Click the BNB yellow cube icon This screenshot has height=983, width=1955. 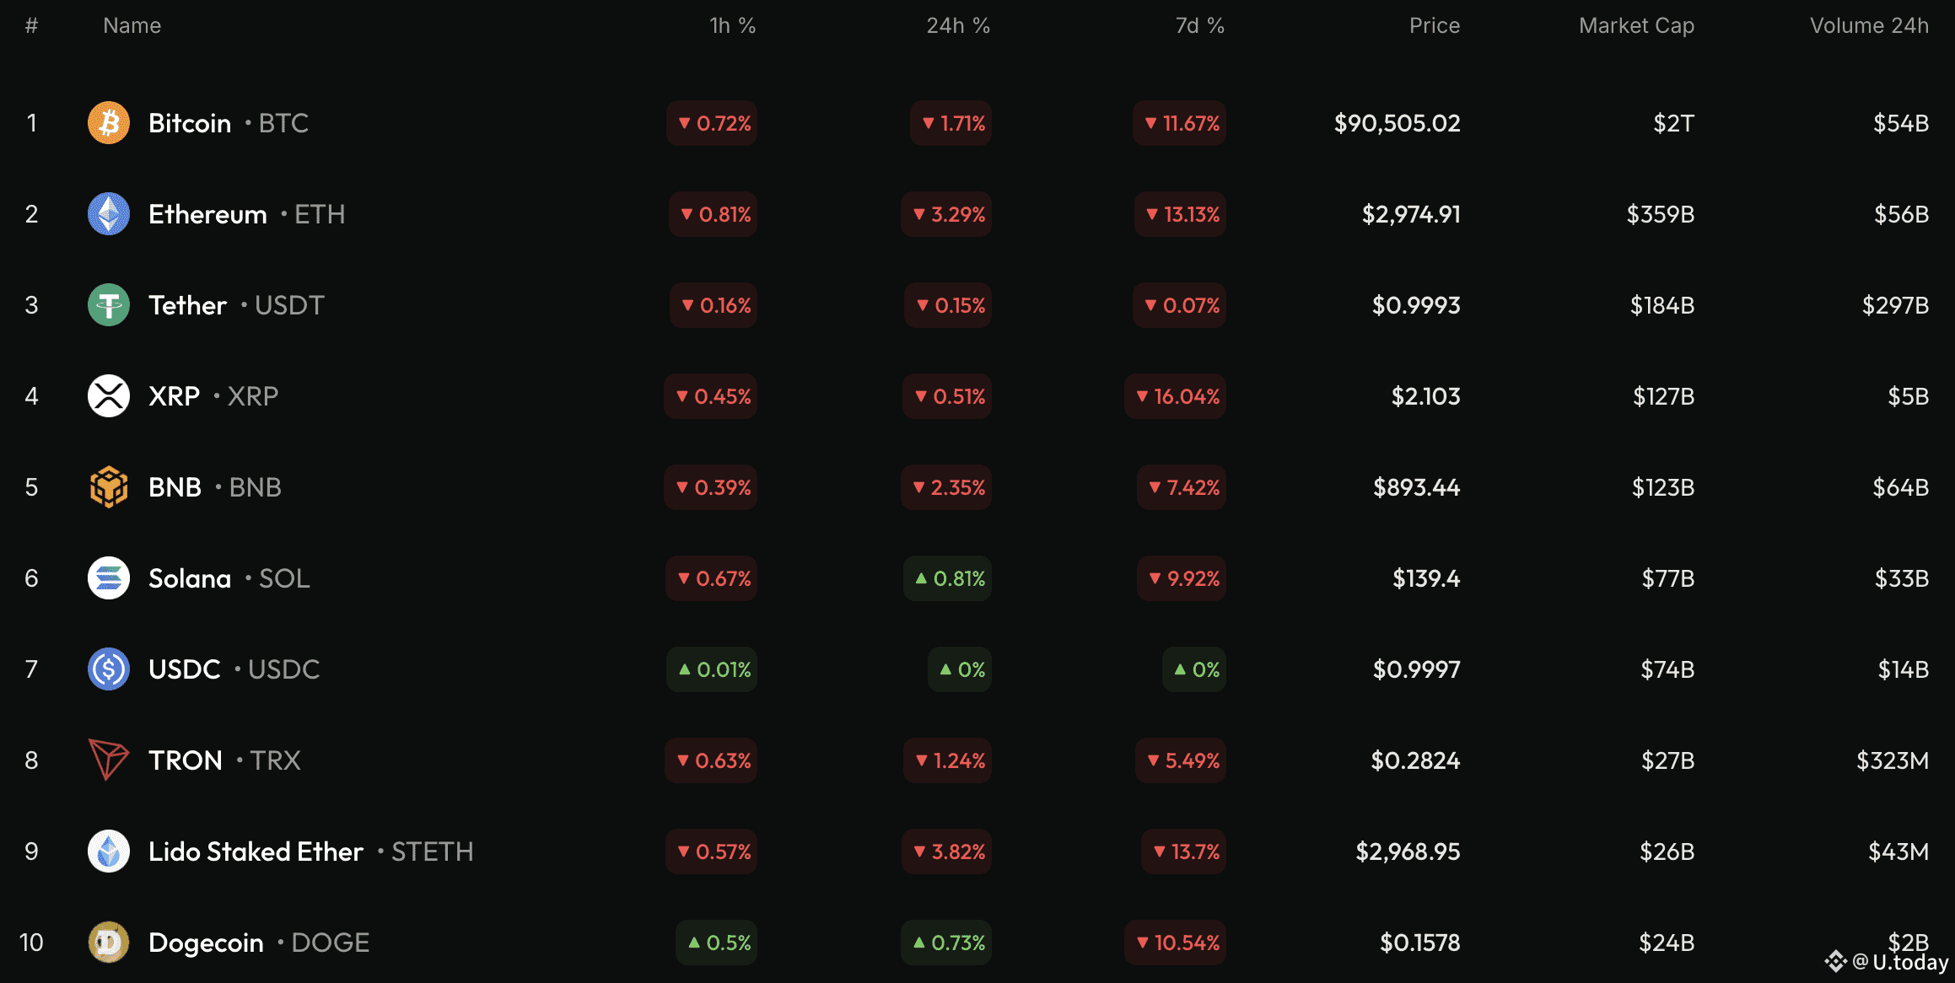click(109, 487)
